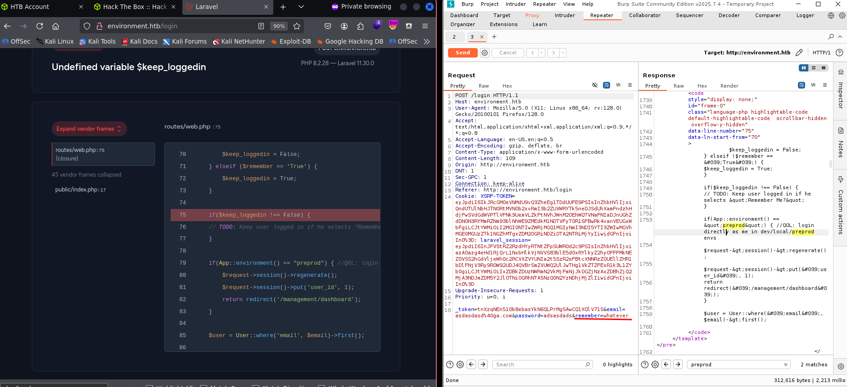Screen dimensions: 847x387
Task: Open Repeater help question icon near HTTP/1
Action: [839, 53]
